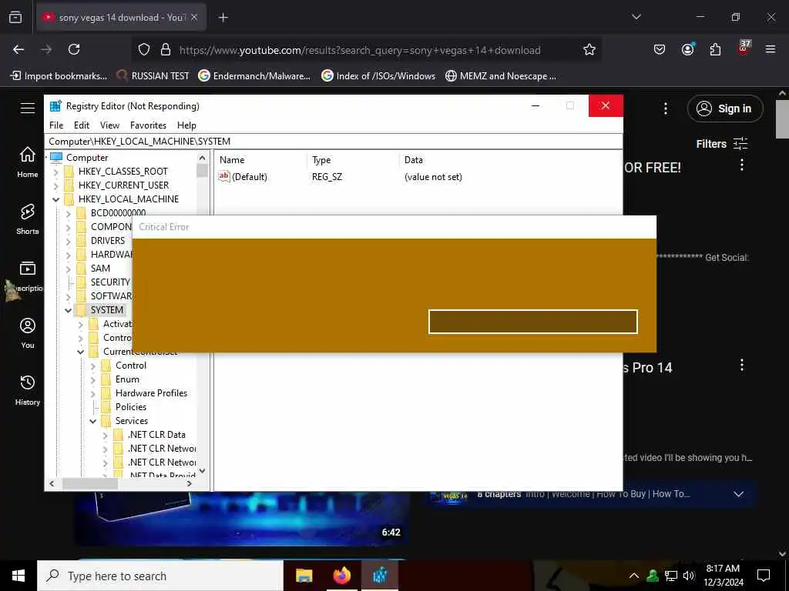Viewport: 789px width, 591px height.
Task: Open YouTube search Filters
Action: 721,144
